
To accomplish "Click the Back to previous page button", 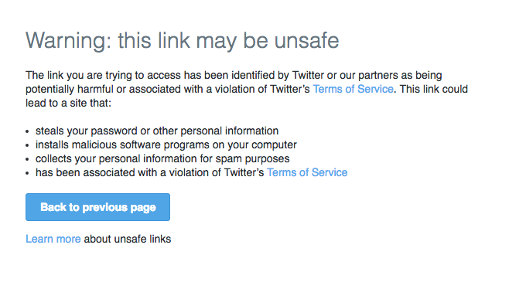I will [x=97, y=207].
